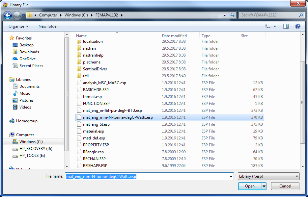The height and width of the screenshot is (197, 308).
Task: Open the Library (*.esp) file type dropdown
Action: (x=269, y=176)
